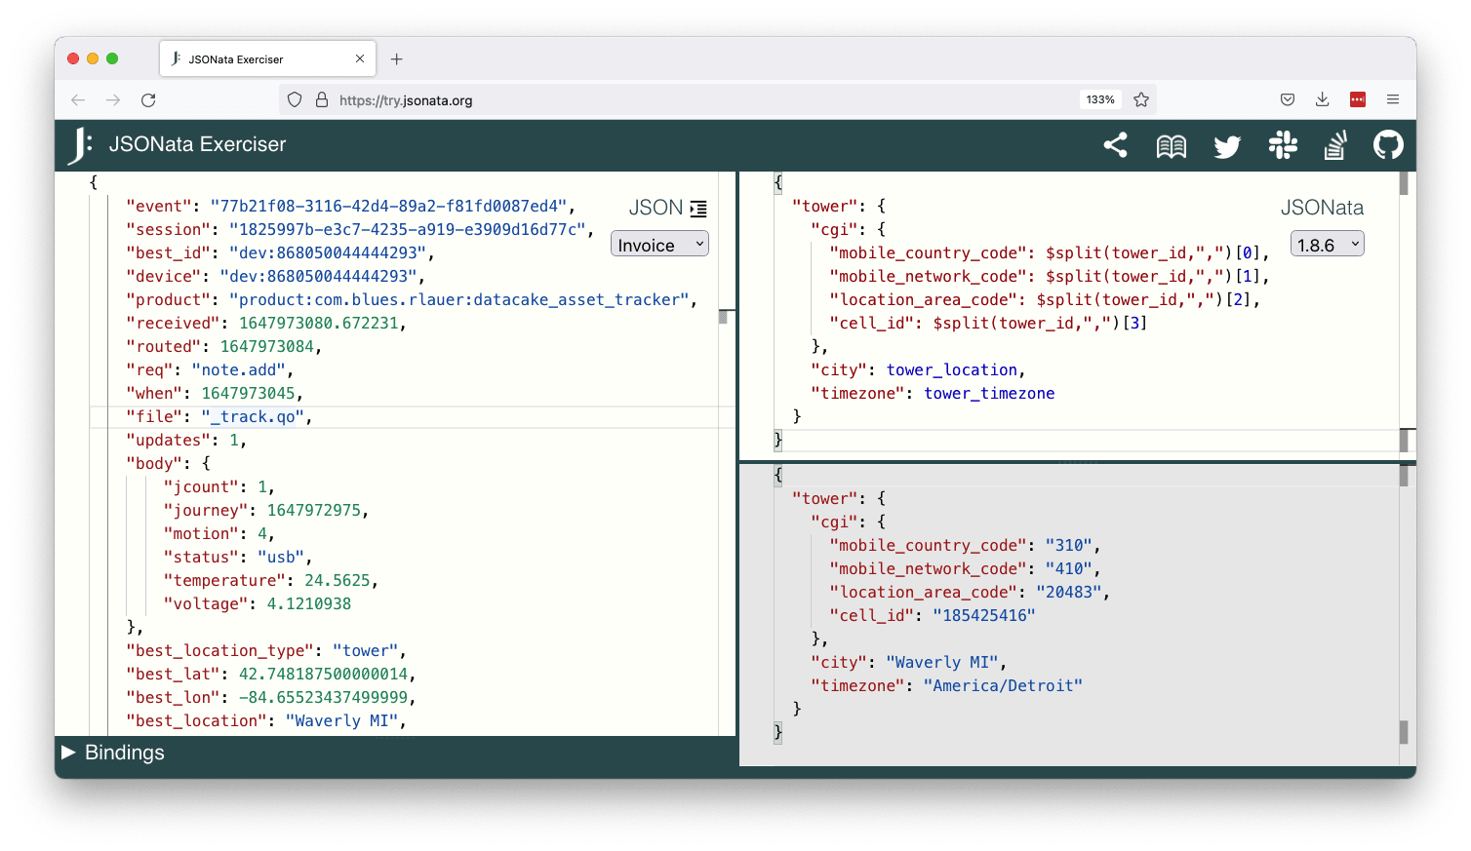Bookmark this page with the star
This screenshot has height=851, width=1471.
[1141, 99]
